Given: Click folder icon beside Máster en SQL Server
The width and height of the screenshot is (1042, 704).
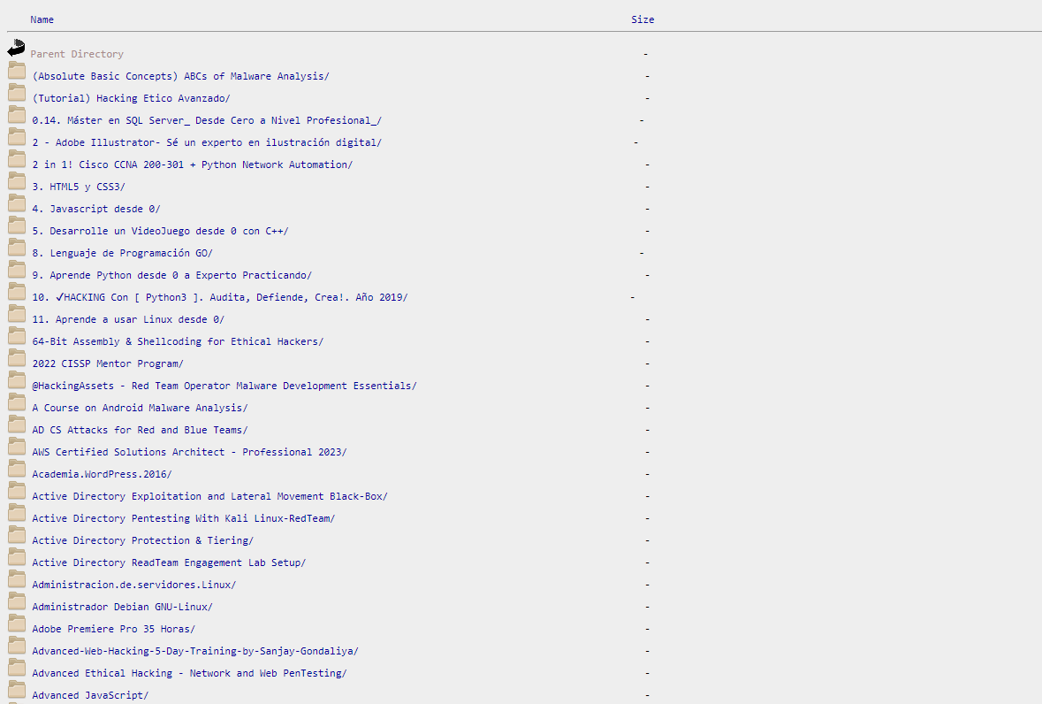Looking at the screenshot, I should point(17,114).
